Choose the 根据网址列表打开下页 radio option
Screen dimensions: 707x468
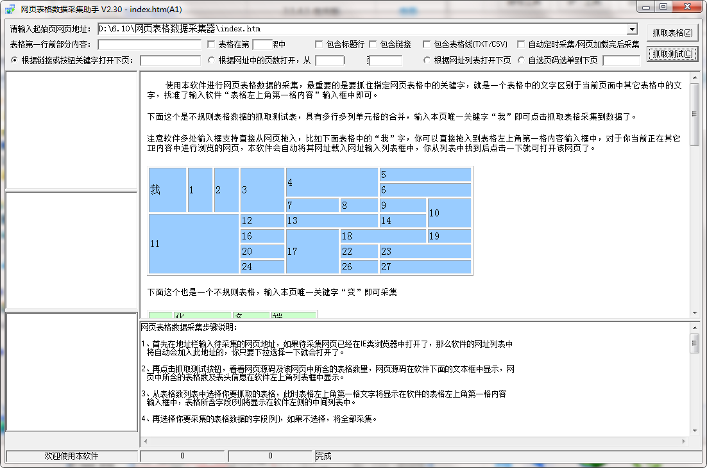point(427,61)
